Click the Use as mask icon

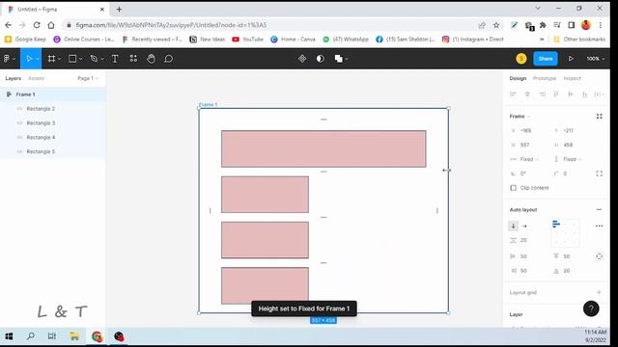tap(320, 59)
